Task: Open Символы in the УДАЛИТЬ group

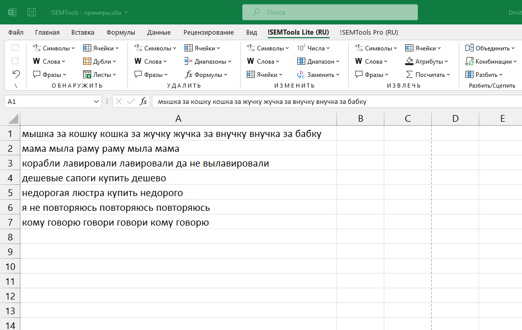Action: [155, 48]
